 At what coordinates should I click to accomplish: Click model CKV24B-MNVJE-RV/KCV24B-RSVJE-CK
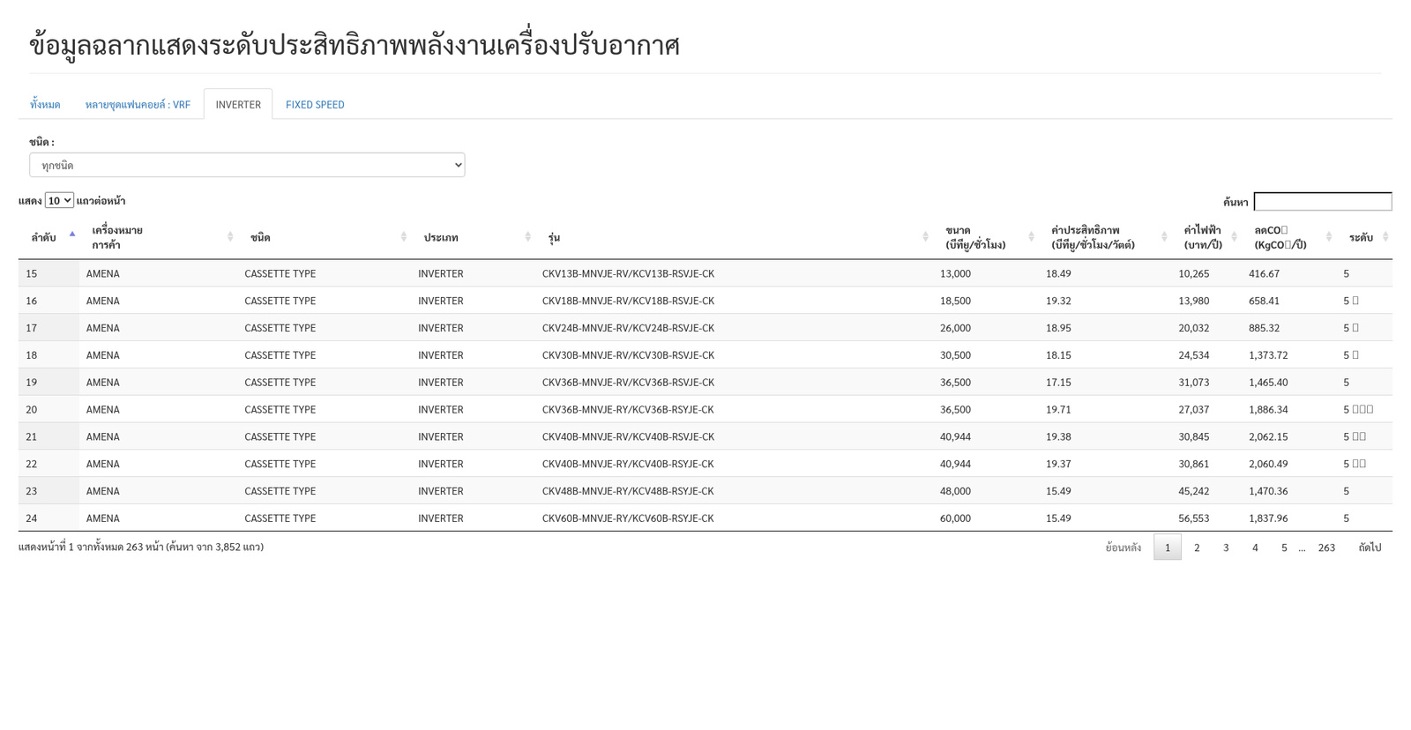(628, 328)
